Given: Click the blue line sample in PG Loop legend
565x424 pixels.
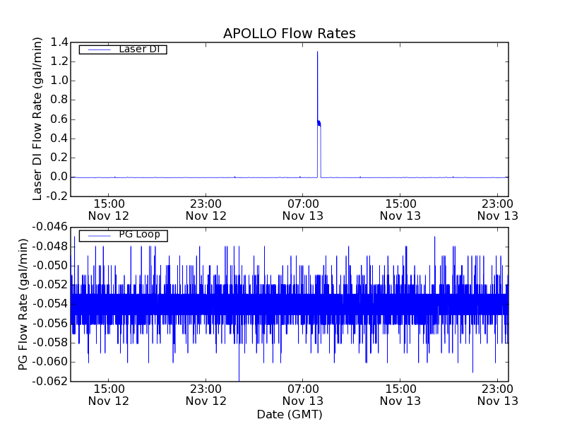Looking at the screenshot, I should tap(97, 235).
